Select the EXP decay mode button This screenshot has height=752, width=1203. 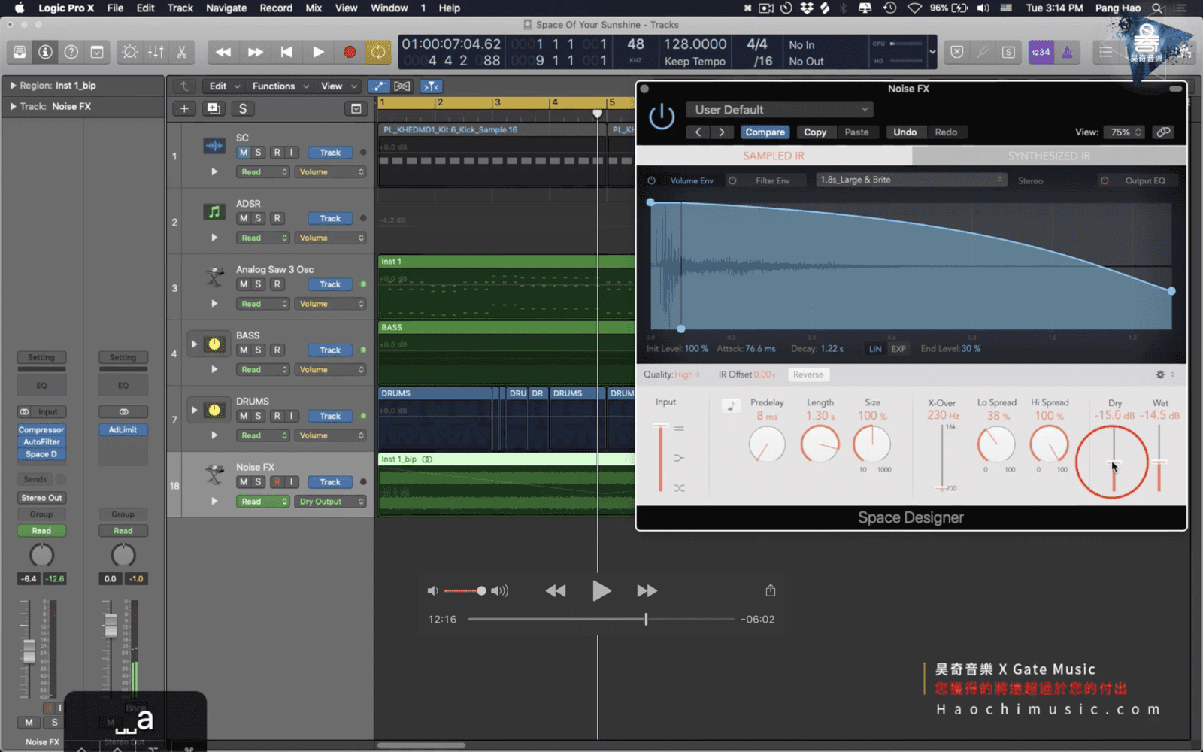898,349
